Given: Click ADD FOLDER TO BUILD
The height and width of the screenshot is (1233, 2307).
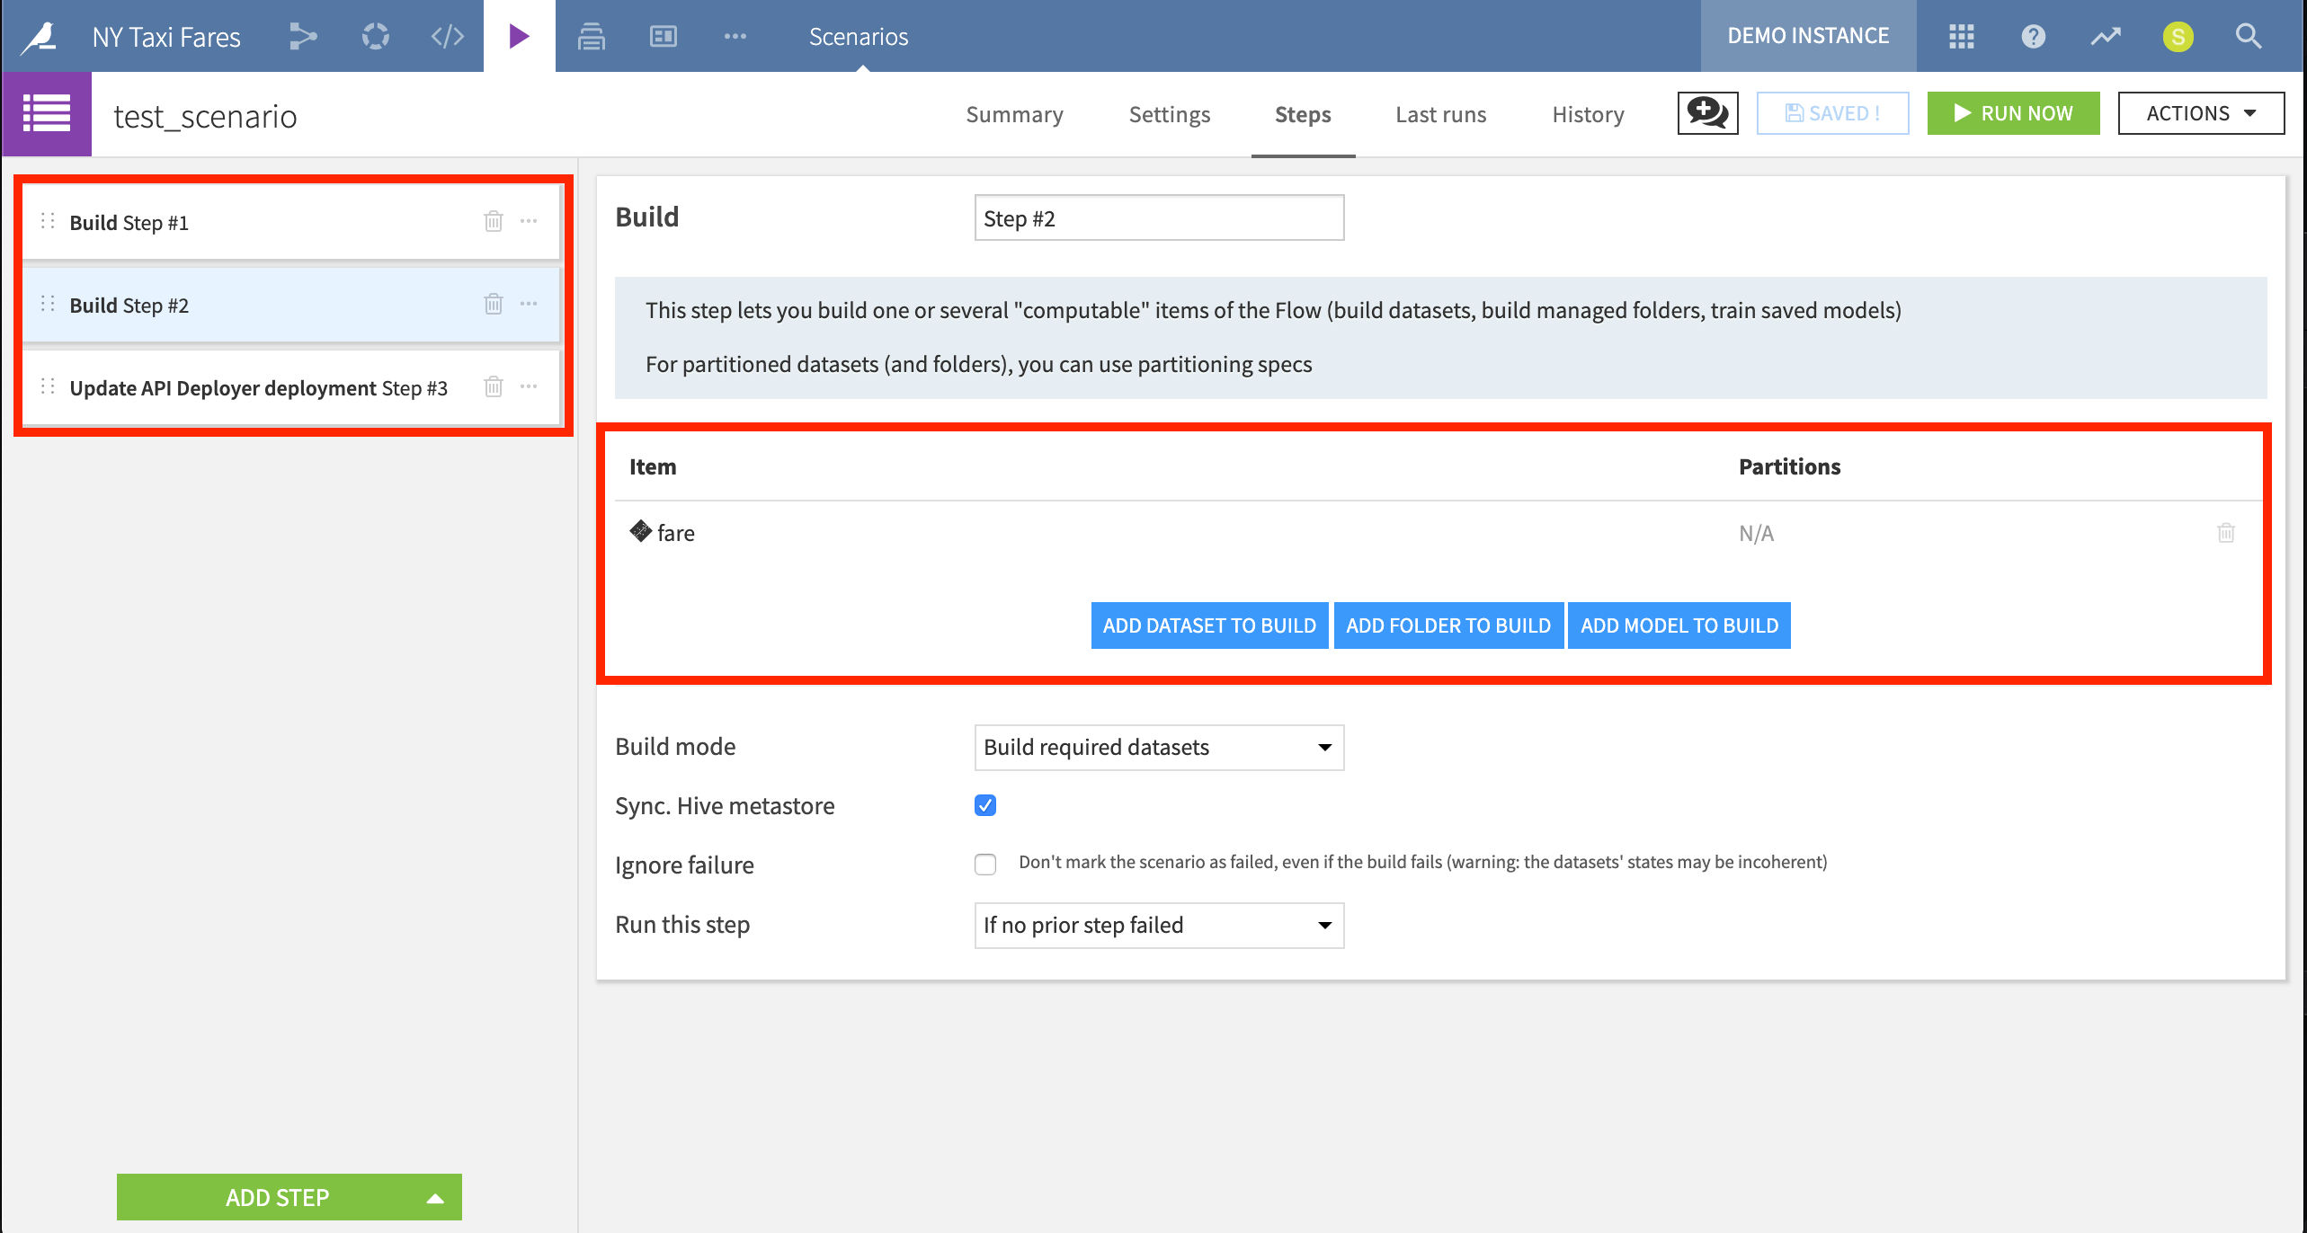Looking at the screenshot, I should (1448, 625).
